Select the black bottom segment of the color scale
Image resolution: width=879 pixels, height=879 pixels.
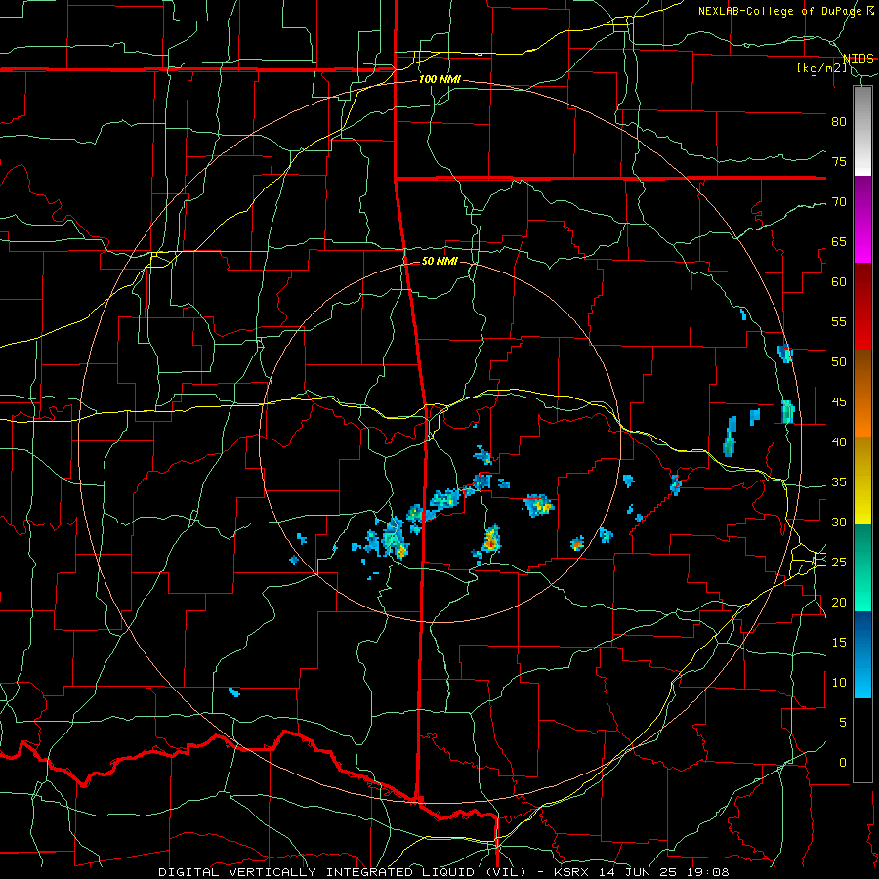(862, 740)
